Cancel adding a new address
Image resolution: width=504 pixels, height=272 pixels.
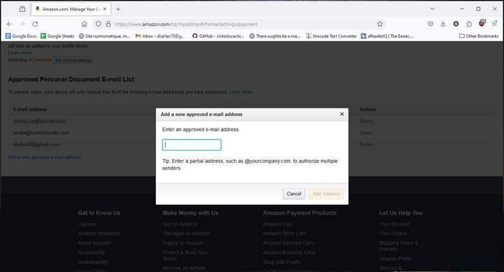point(294,194)
